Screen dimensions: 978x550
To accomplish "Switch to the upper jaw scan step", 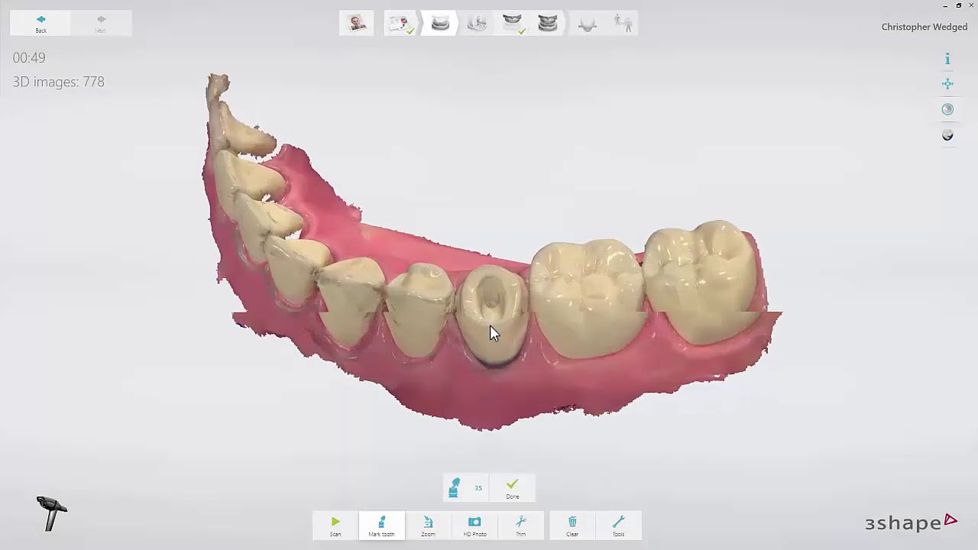I will coord(513,24).
